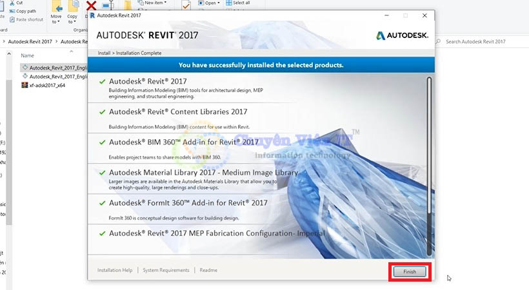Open the Readme link
The image size is (529, 290).
coord(208,270)
